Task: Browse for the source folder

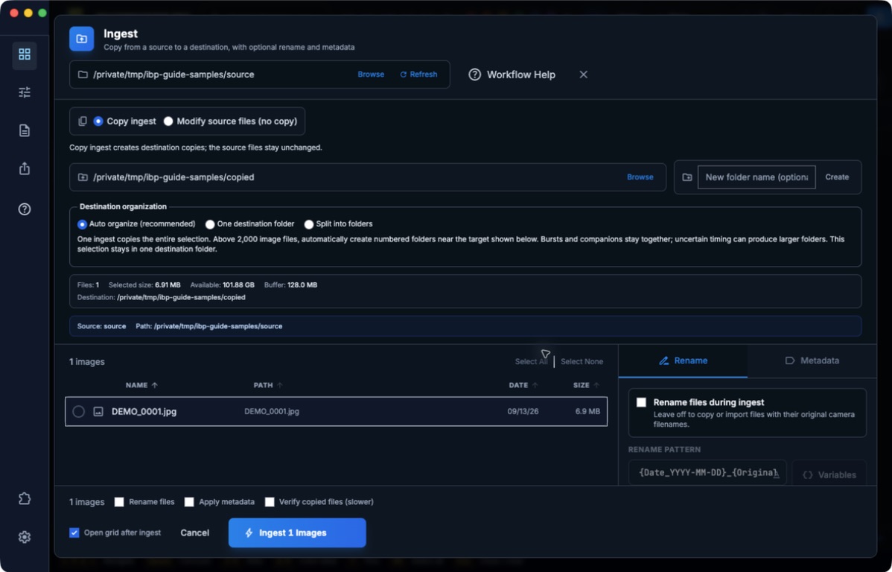Action: point(371,74)
